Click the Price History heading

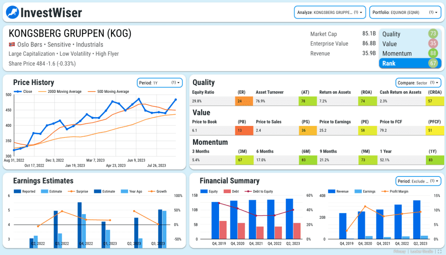point(34,82)
